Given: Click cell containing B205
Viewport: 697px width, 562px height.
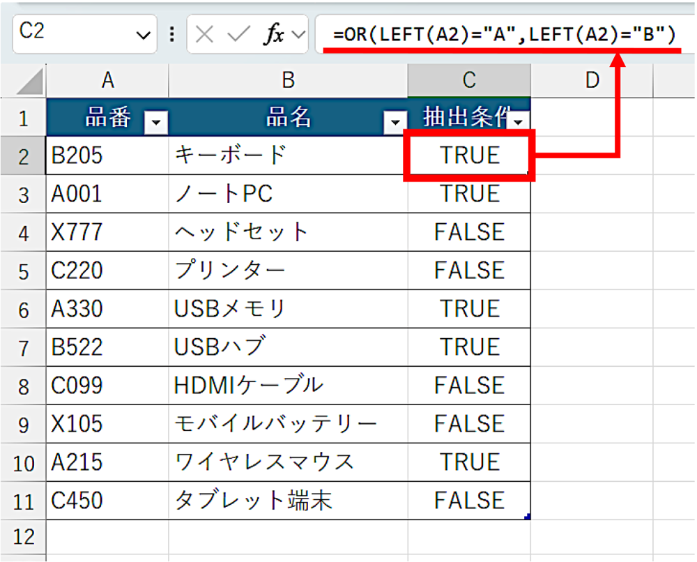Looking at the screenshot, I should pyautogui.click(x=107, y=155).
